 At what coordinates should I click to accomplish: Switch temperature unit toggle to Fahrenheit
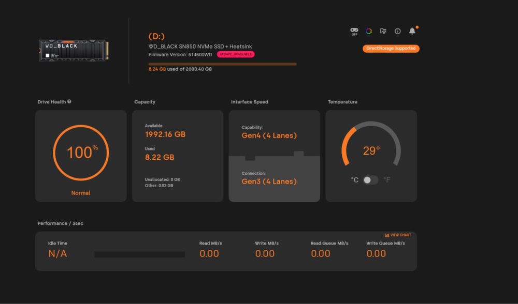coord(370,180)
